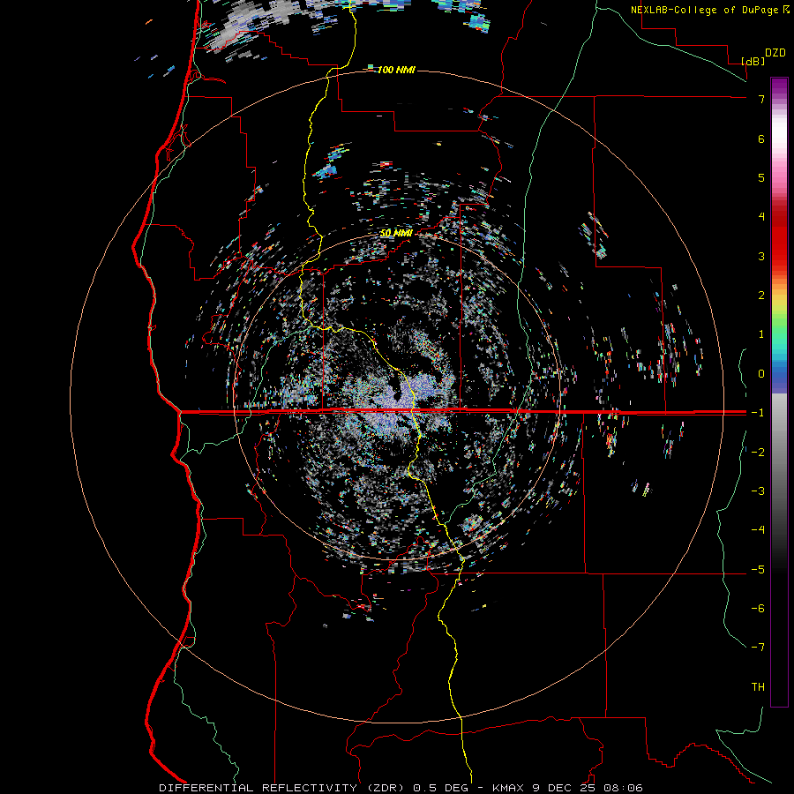Select the 5 value on the color scale

pos(761,177)
